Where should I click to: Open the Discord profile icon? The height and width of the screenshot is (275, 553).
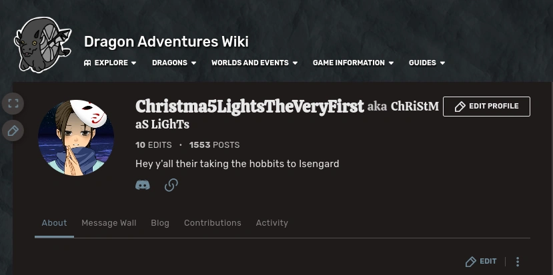(x=143, y=185)
